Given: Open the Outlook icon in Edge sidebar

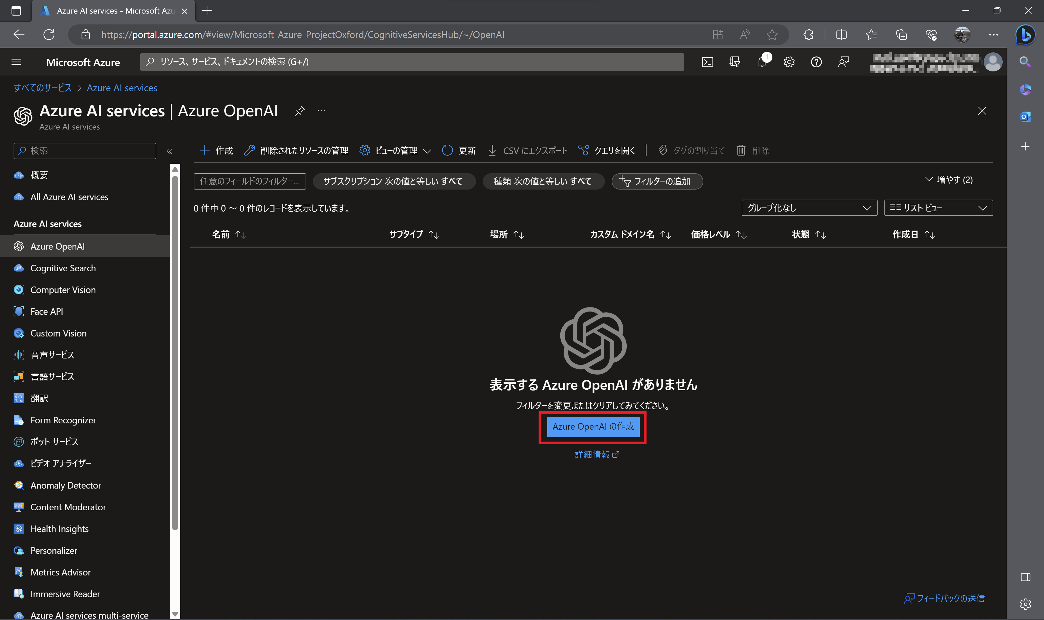Looking at the screenshot, I should pos(1025,117).
